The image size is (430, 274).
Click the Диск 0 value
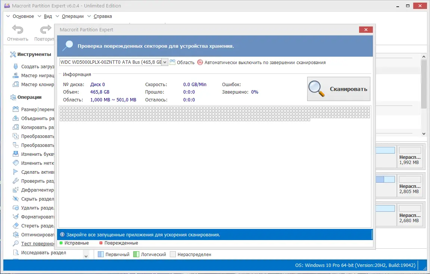coord(97,84)
